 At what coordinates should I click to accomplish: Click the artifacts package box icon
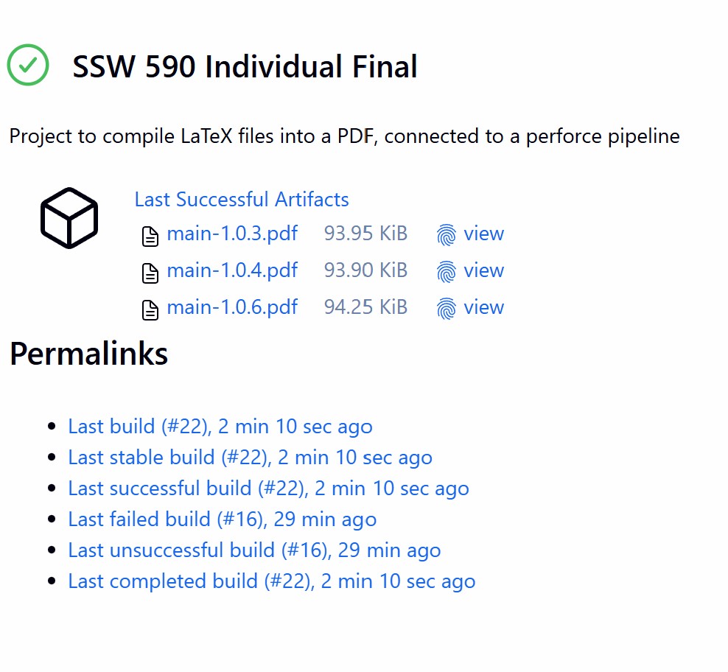(69, 217)
